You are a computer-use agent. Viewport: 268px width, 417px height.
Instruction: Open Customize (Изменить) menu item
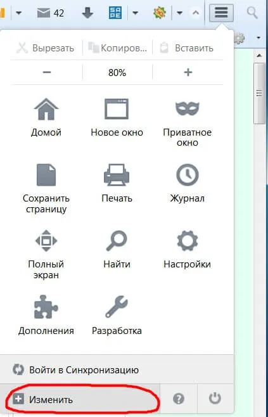click(80, 399)
